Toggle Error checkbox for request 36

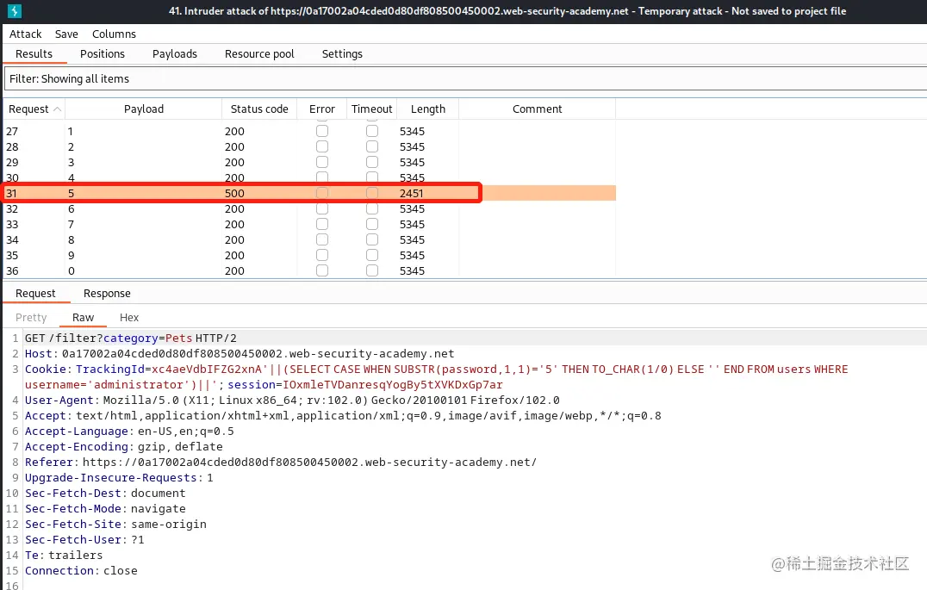click(322, 270)
